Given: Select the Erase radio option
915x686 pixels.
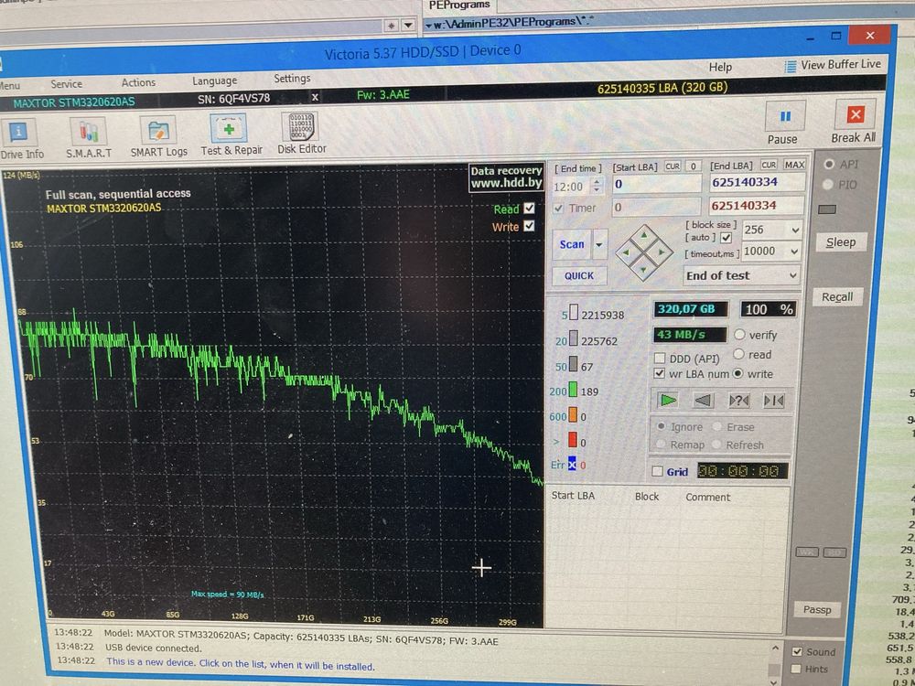Looking at the screenshot, I should tap(716, 426).
